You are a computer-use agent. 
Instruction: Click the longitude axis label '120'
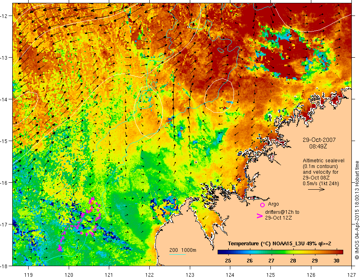click(x=69, y=275)
